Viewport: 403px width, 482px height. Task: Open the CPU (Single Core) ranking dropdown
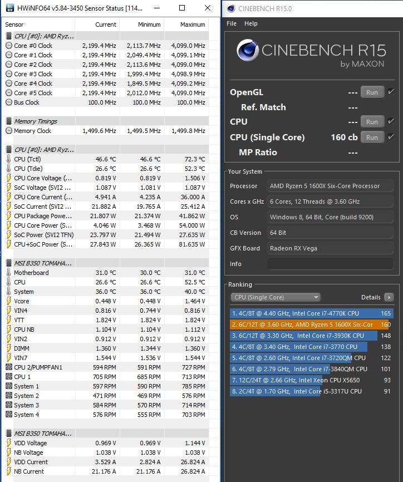tap(275, 297)
